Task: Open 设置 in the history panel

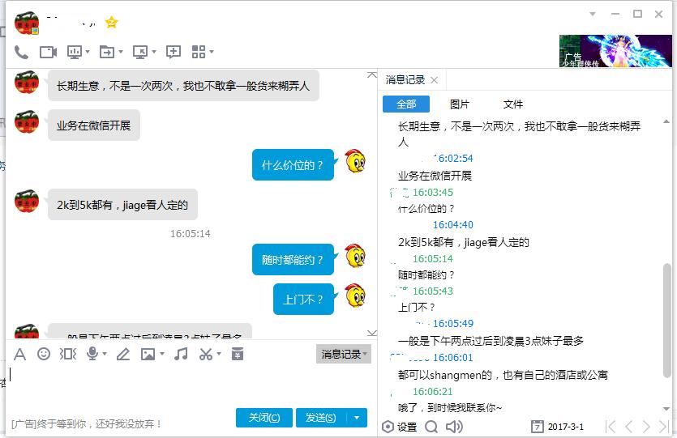Action: 400,427
